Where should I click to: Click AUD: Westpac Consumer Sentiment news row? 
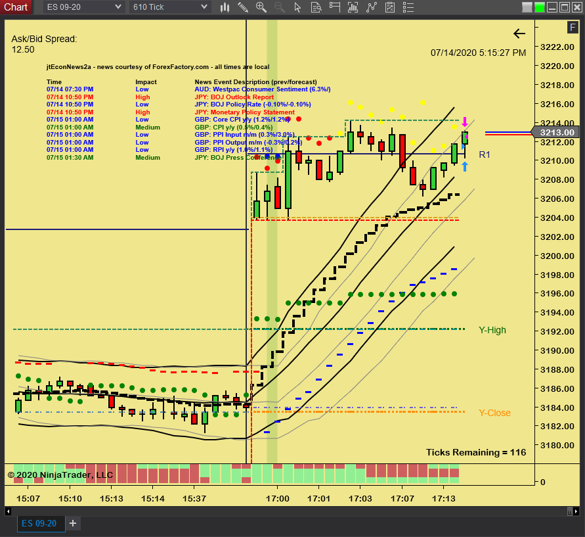pos(188,89)
